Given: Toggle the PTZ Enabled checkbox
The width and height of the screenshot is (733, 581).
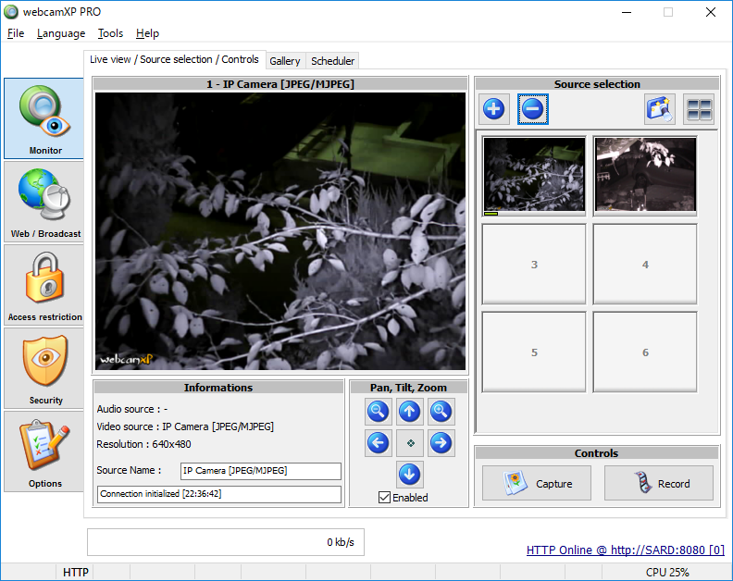Looking at the screenshot, I should pos(384,498).
